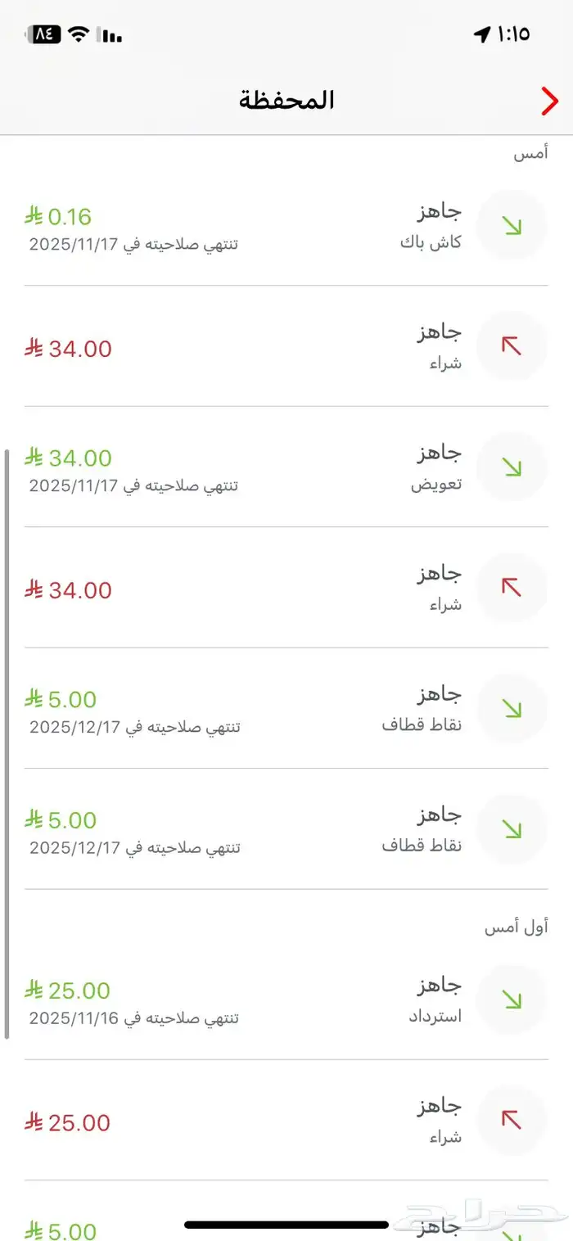Tap the green 0.16 cashback amount
Viewport: 573px width, 1241px height.
click(x=59, y=217)
